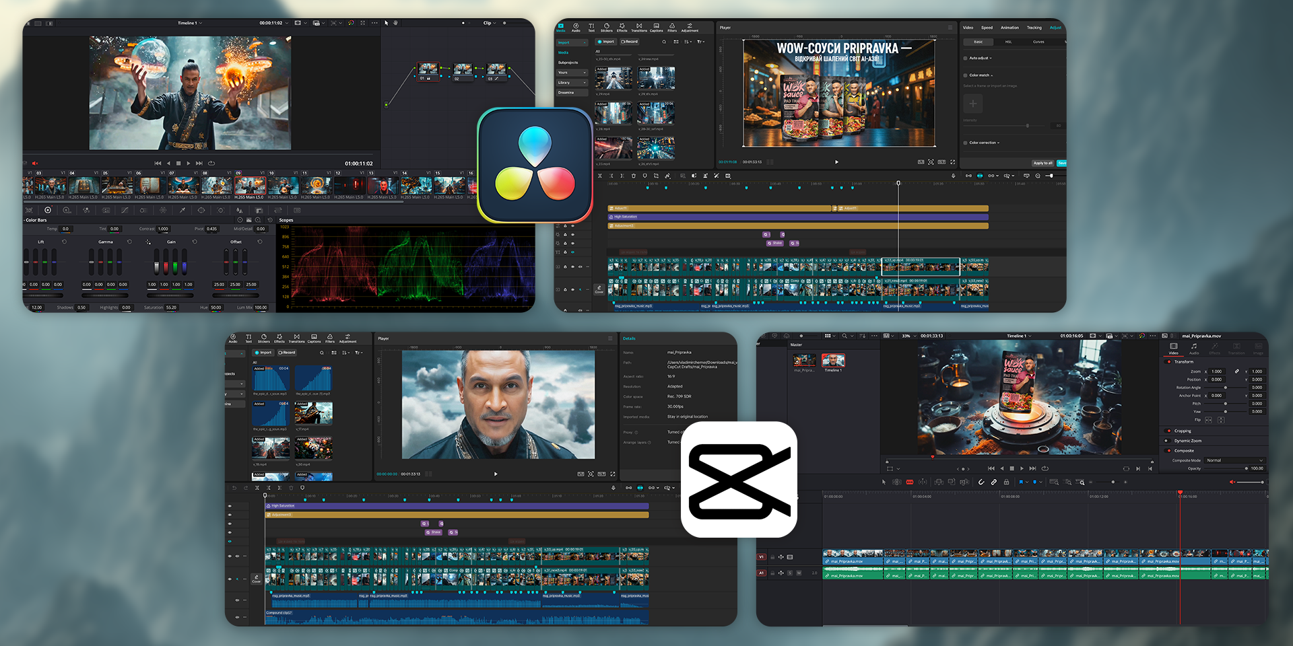Open the Audio inspector tab with the music note
Viewport: 1293px width, 646px height.
tap(1194, 348)
